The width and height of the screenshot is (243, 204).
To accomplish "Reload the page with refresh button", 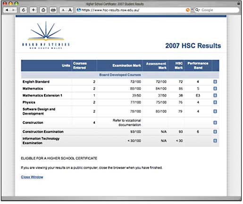I will [x=24, y=10].
